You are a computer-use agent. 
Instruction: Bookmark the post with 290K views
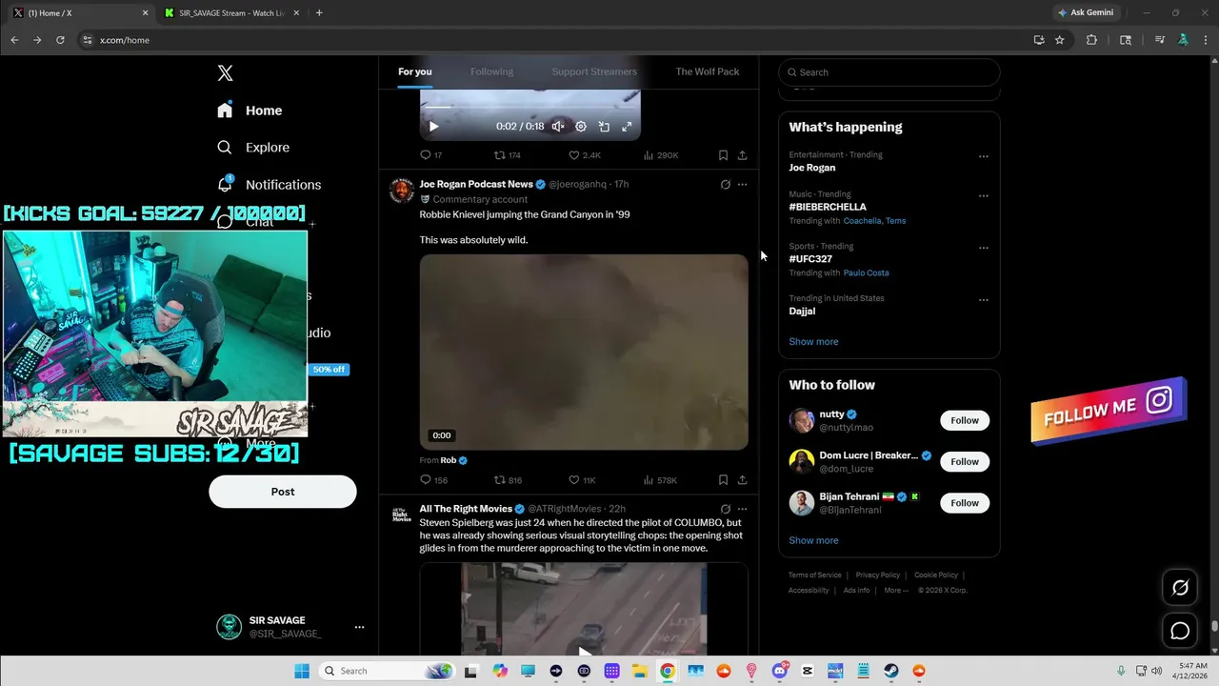723,155
